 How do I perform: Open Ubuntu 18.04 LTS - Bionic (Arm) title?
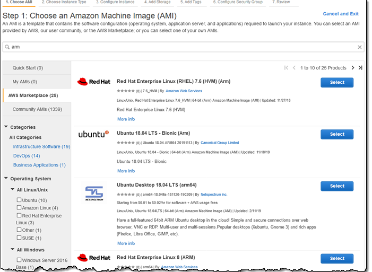pyautogui.click(x=153, y=133)
